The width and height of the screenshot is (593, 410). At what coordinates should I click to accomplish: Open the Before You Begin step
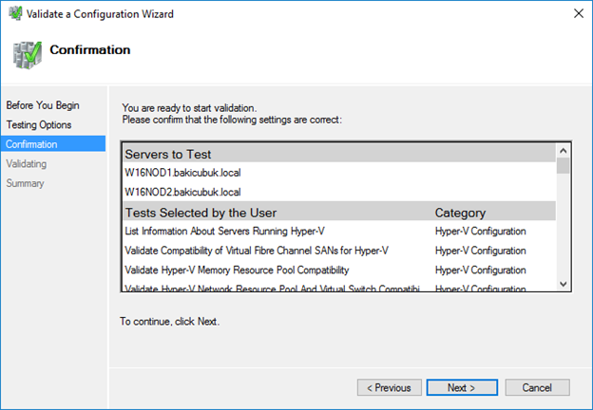point(43,105)
